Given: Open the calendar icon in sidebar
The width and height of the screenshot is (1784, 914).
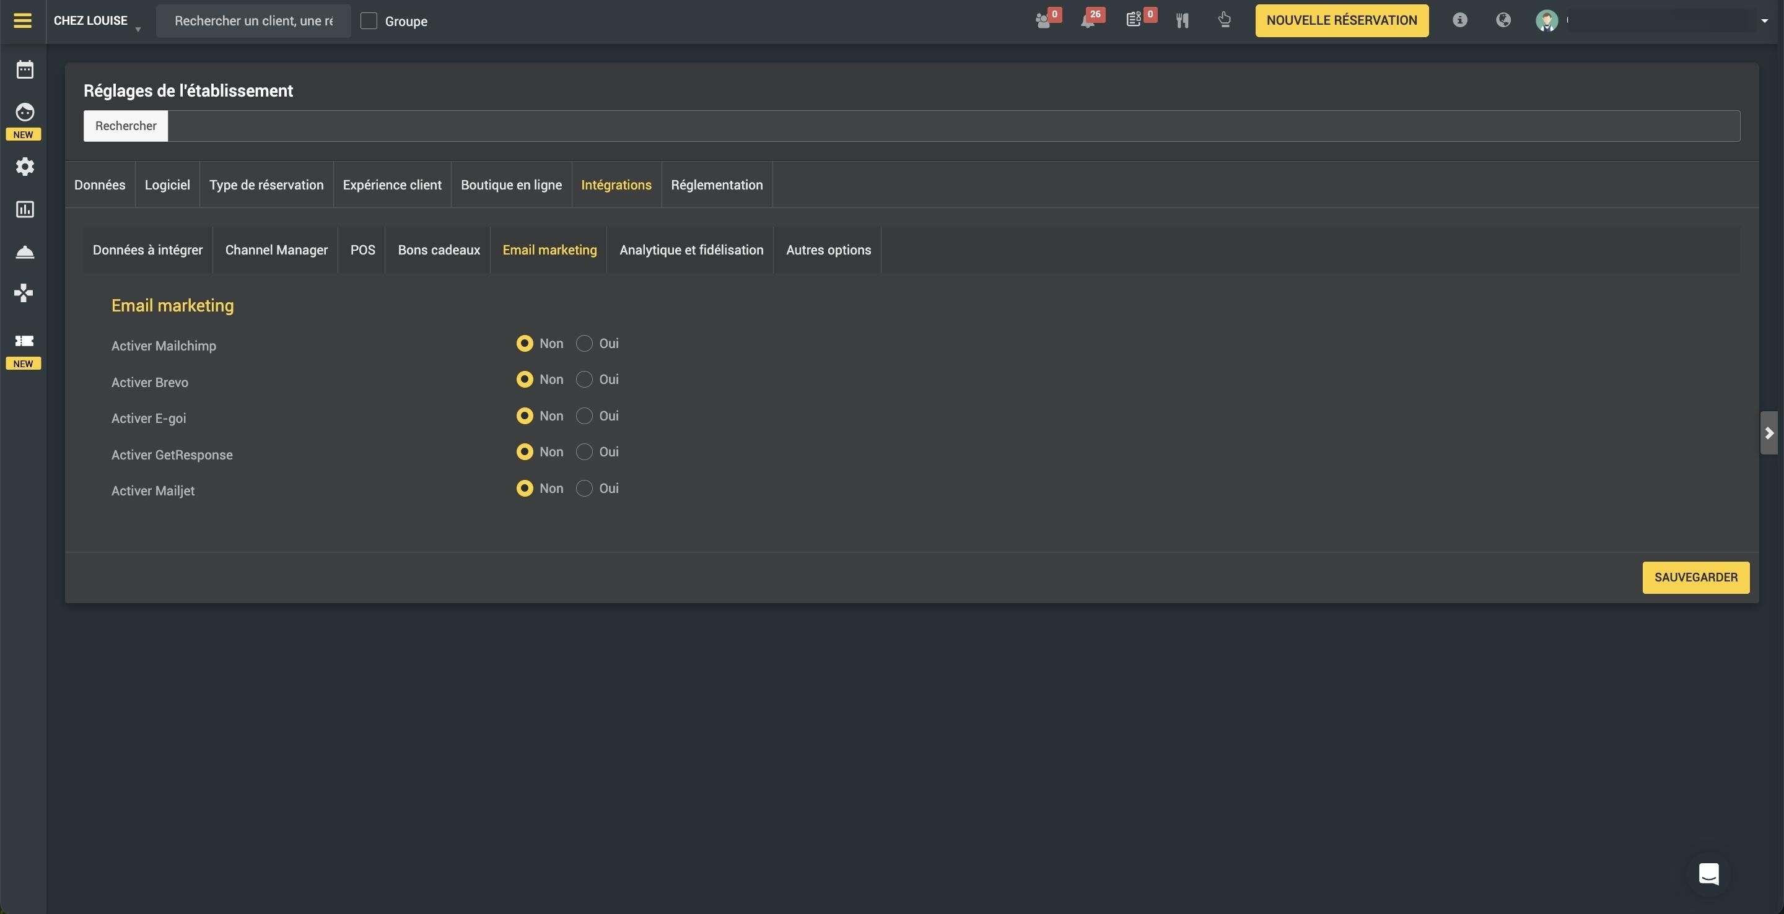Looking at the screenshot, I should (25, 69).
